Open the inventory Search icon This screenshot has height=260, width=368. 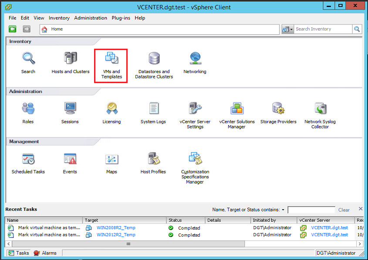28,58
